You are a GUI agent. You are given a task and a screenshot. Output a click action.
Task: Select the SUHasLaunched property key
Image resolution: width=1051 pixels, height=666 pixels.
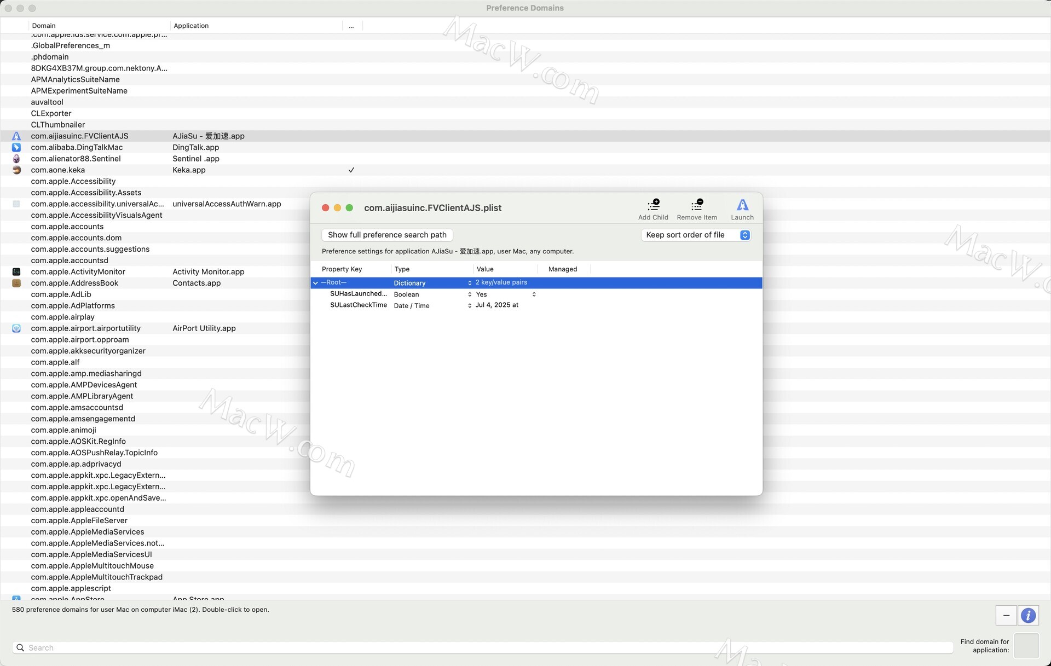tap(358, 294)
